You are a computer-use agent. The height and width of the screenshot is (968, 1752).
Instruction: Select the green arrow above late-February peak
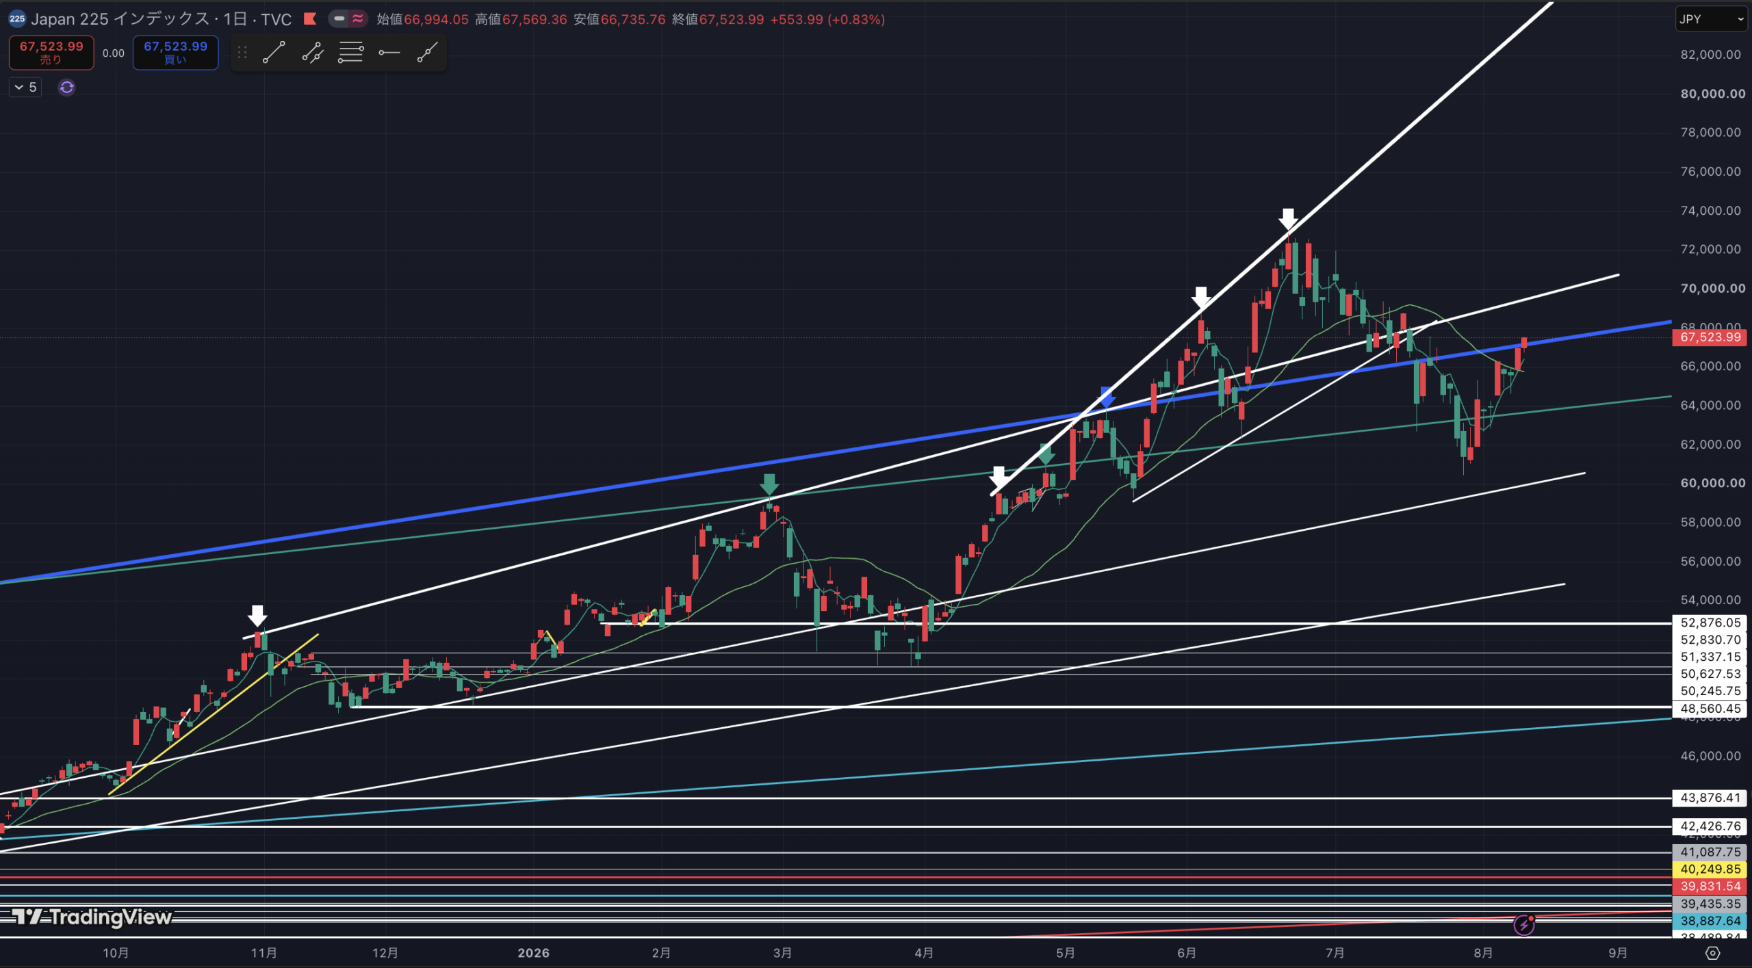point(769,484)
